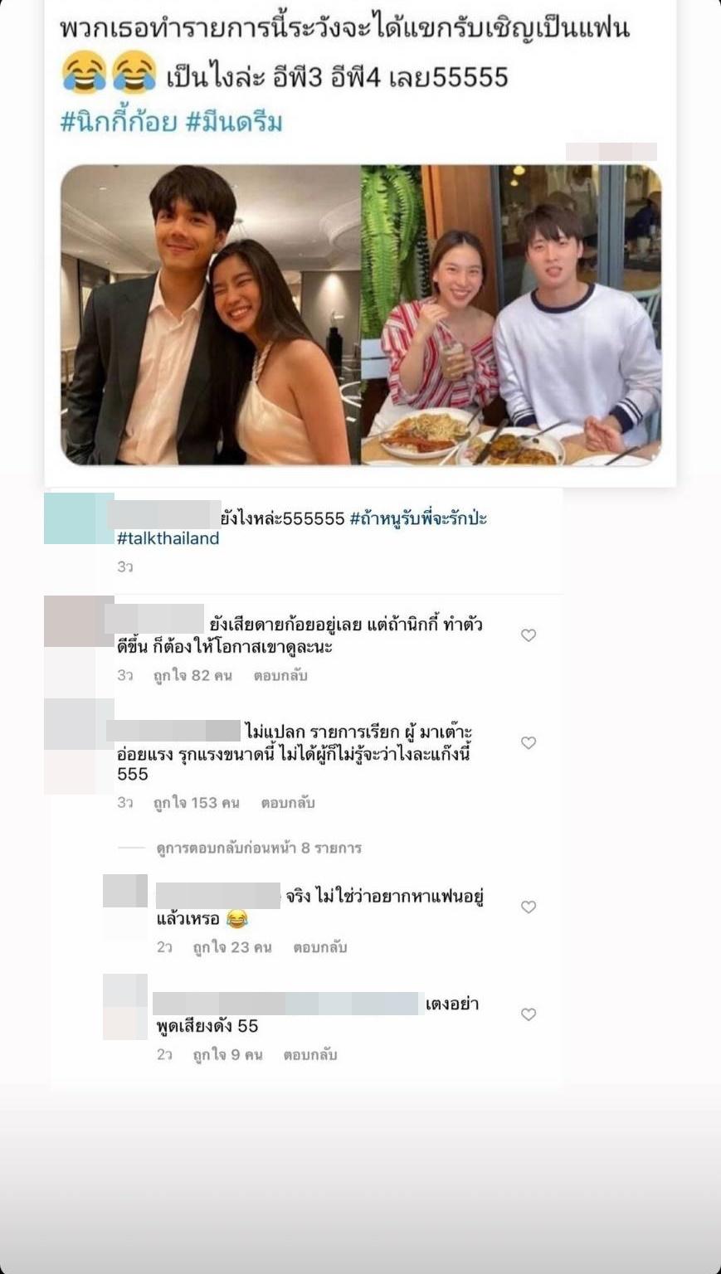Reply to the 23-likes reply

click(x=319, y=947)
